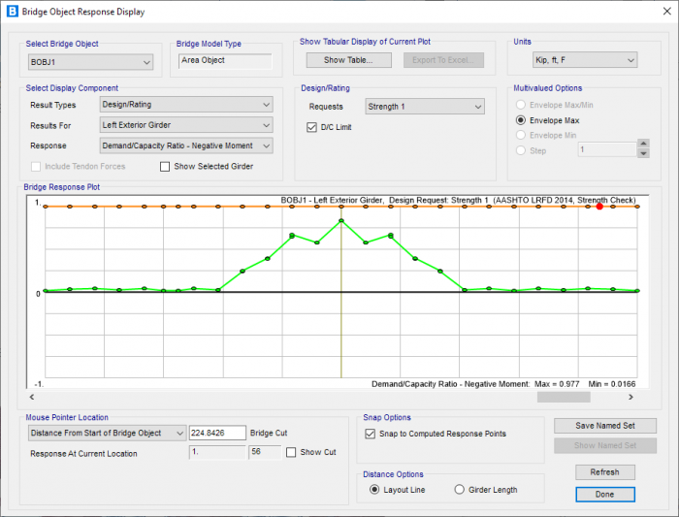This screenshot has width=679, height=517.
Task: Click the Show Named Set button
Action: tap(605, 445)
